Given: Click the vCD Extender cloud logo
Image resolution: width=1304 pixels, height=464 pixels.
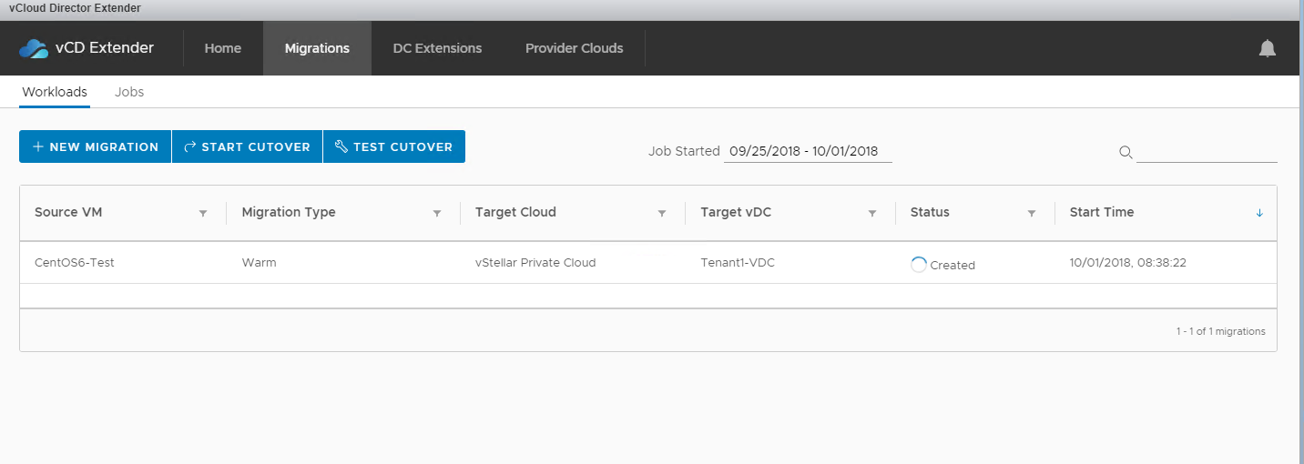Looking at the screenshot, I should click(x=34, y=48).
